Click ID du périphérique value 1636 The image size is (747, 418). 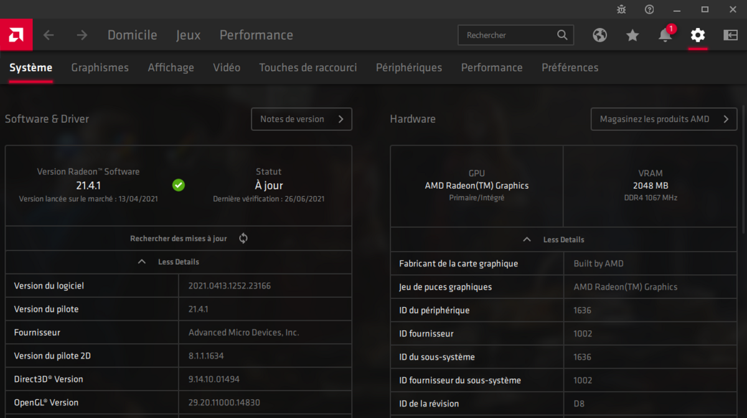pyautogui.click(x=582, y=310)
